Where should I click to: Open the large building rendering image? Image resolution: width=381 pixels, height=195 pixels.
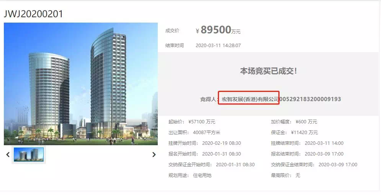81,84
